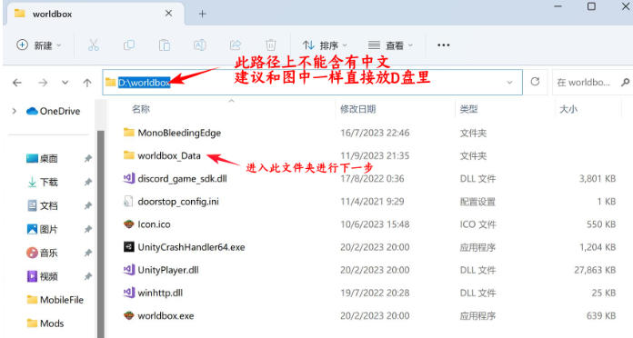Image resolution: width=633 pixels, height=338 pixels.
Task: Click the worldbox.exe file icon
Action: (129, 315)
